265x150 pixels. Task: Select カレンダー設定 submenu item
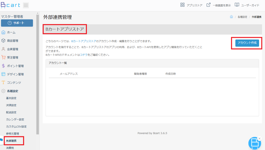tap(15, 119)
